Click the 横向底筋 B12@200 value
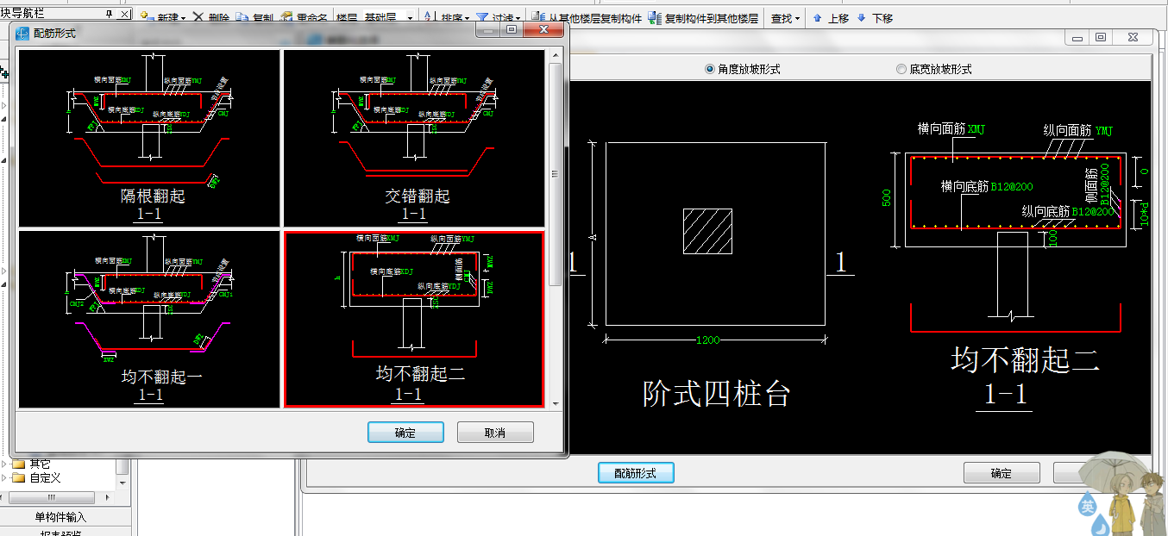Image resolution: width=1168 pixels, height=536 pixels. (x=1012, y=186)
